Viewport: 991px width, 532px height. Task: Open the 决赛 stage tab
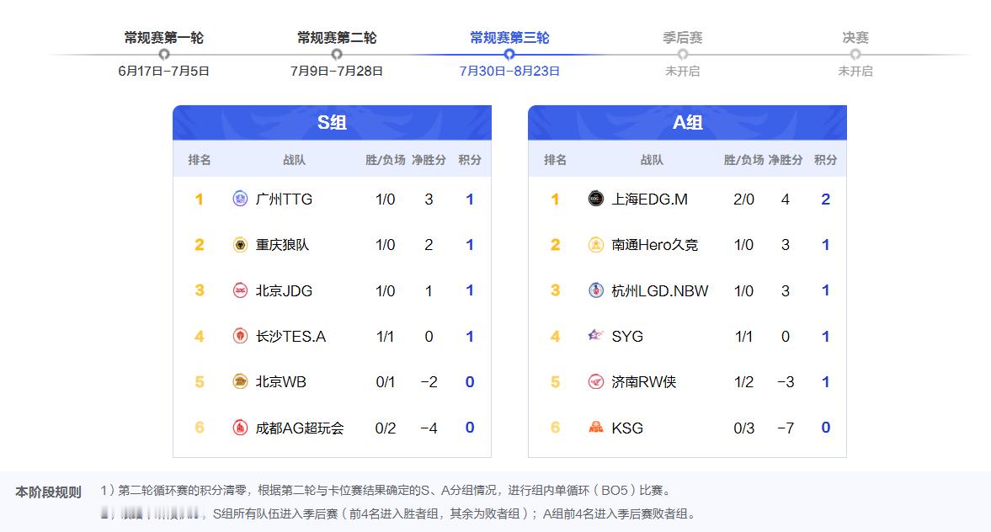[x=855, y=38]
